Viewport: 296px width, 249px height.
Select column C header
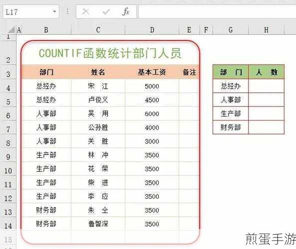pos(98,29)
